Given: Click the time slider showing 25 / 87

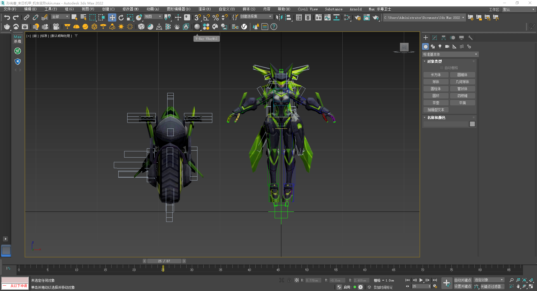Looking at the screenshot, I should 164,261.
